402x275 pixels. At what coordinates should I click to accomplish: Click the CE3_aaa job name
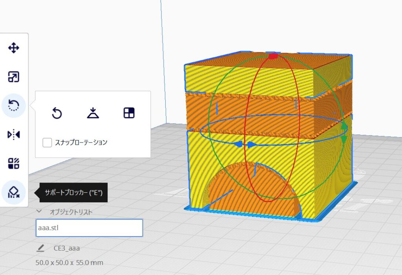(x=67, y=248)
